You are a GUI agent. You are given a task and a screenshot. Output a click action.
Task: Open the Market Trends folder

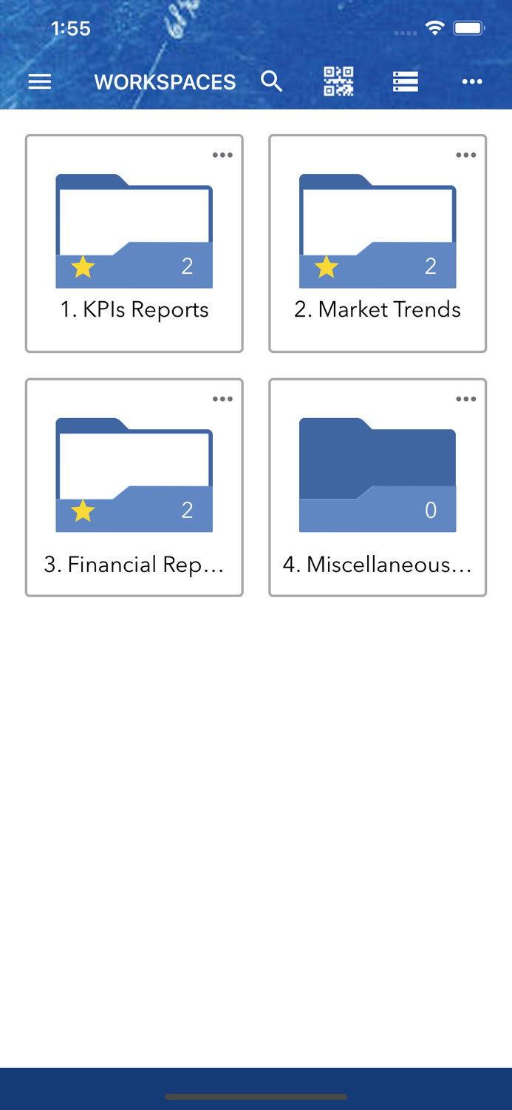pyautogui.click(x=378, y=229)
